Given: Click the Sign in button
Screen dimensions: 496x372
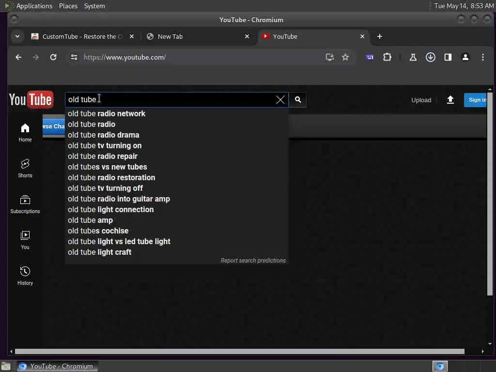Looking at the screenshot, I should (475, 100).
